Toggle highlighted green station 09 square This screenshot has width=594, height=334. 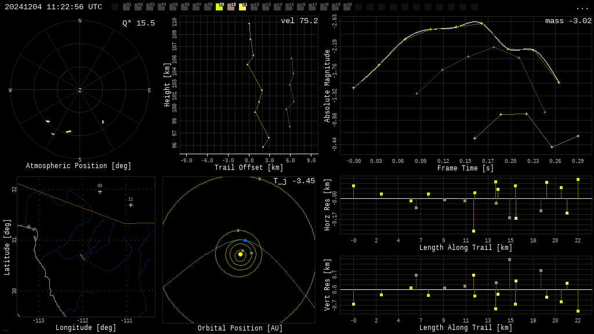click(x=219, y=7)
